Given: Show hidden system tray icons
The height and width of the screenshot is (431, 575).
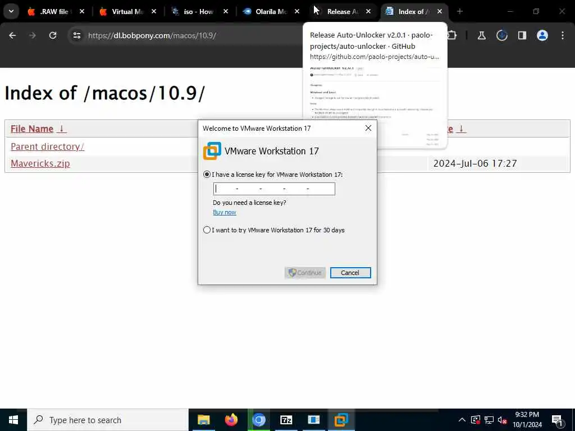Looking at the screenshot, I should pos(462,420).
